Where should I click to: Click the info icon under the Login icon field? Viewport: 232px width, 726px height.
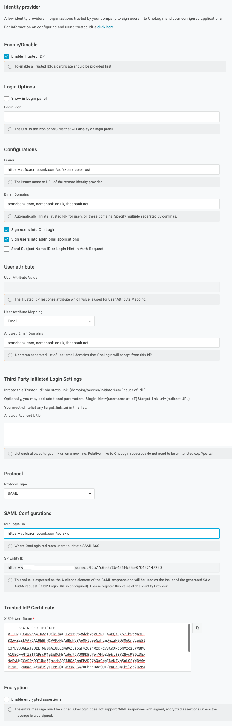10,129
